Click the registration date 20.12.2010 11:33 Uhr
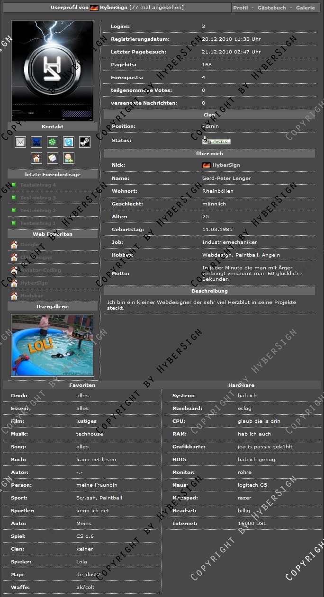Image resolution: width=324 pixels, height=597 pixels. tap(231, 39)
